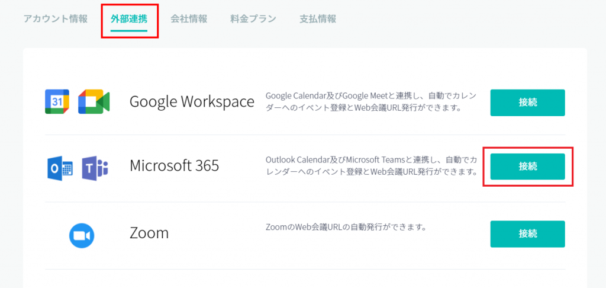Click the Google Workspace heading text
Viewport: 606px width, 288px height.
192,102
